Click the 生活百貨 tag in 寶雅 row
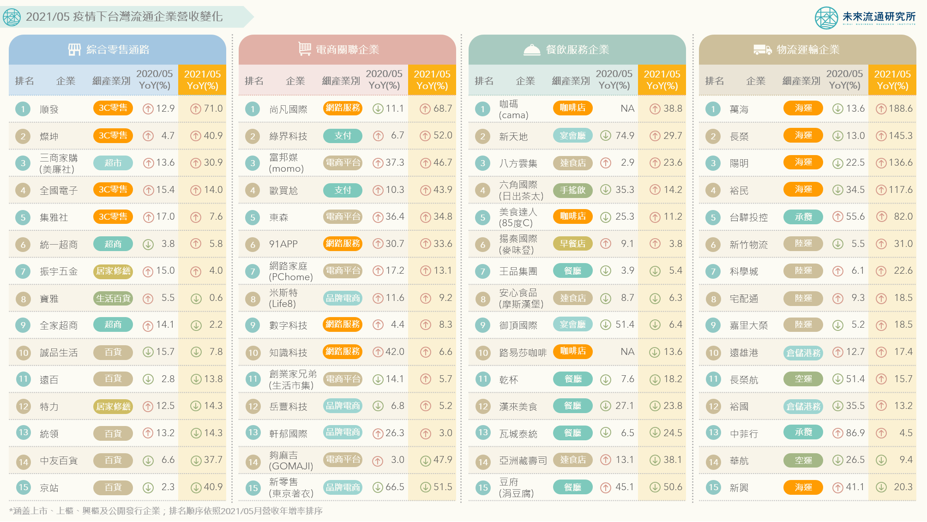 click(x=113, y=299)
